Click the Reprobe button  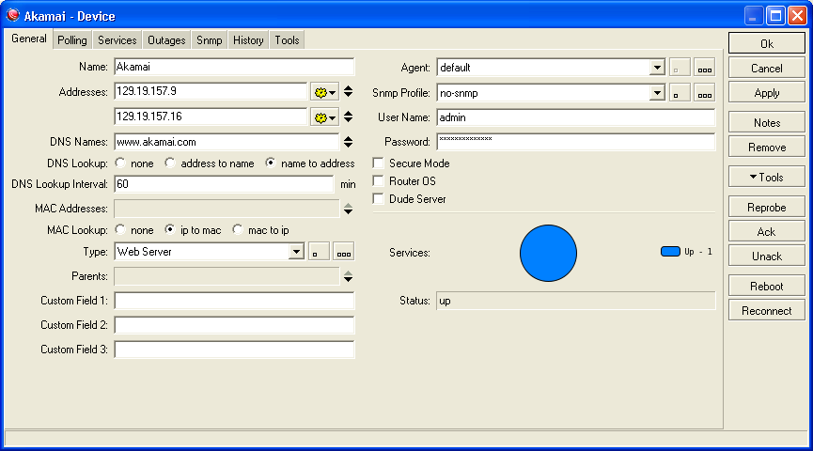pos(766,208)
